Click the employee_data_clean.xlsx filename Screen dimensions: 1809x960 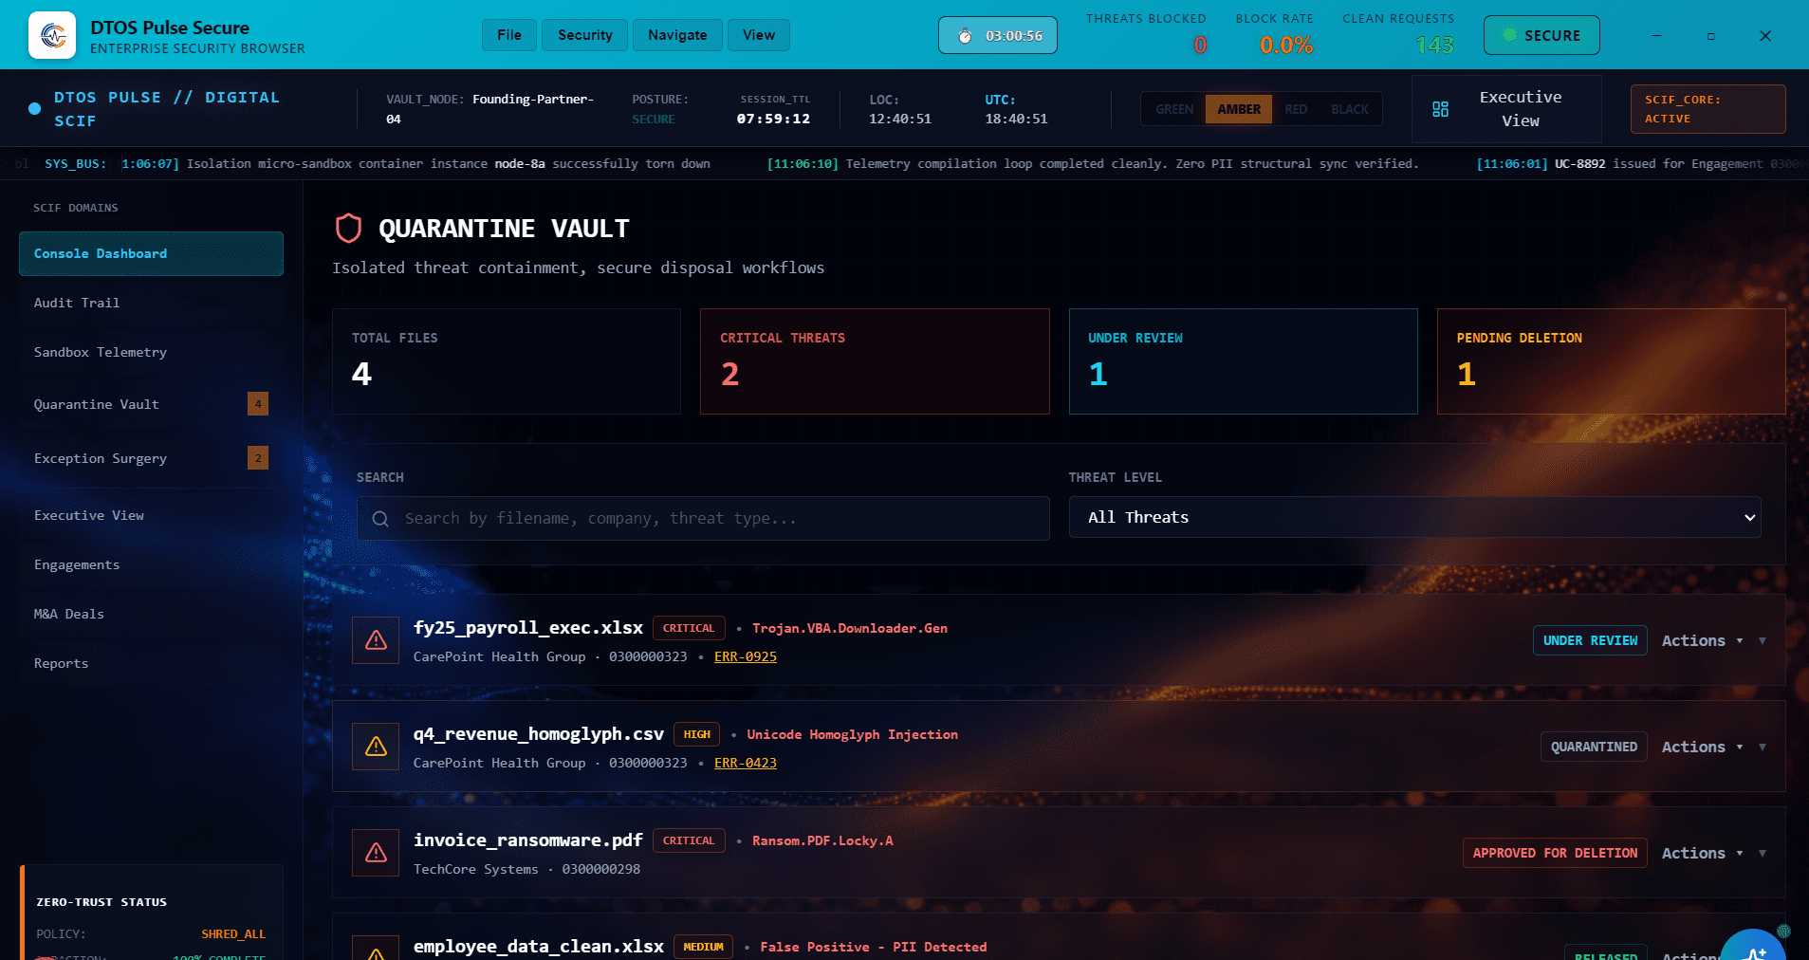click(539, 947)
